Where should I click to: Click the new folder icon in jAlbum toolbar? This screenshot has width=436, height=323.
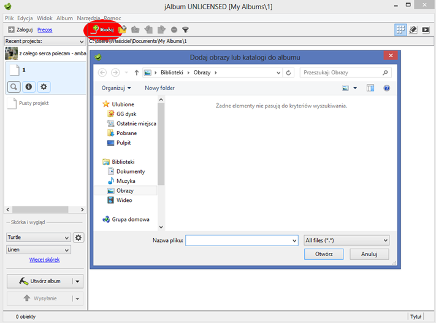point(123,29)
